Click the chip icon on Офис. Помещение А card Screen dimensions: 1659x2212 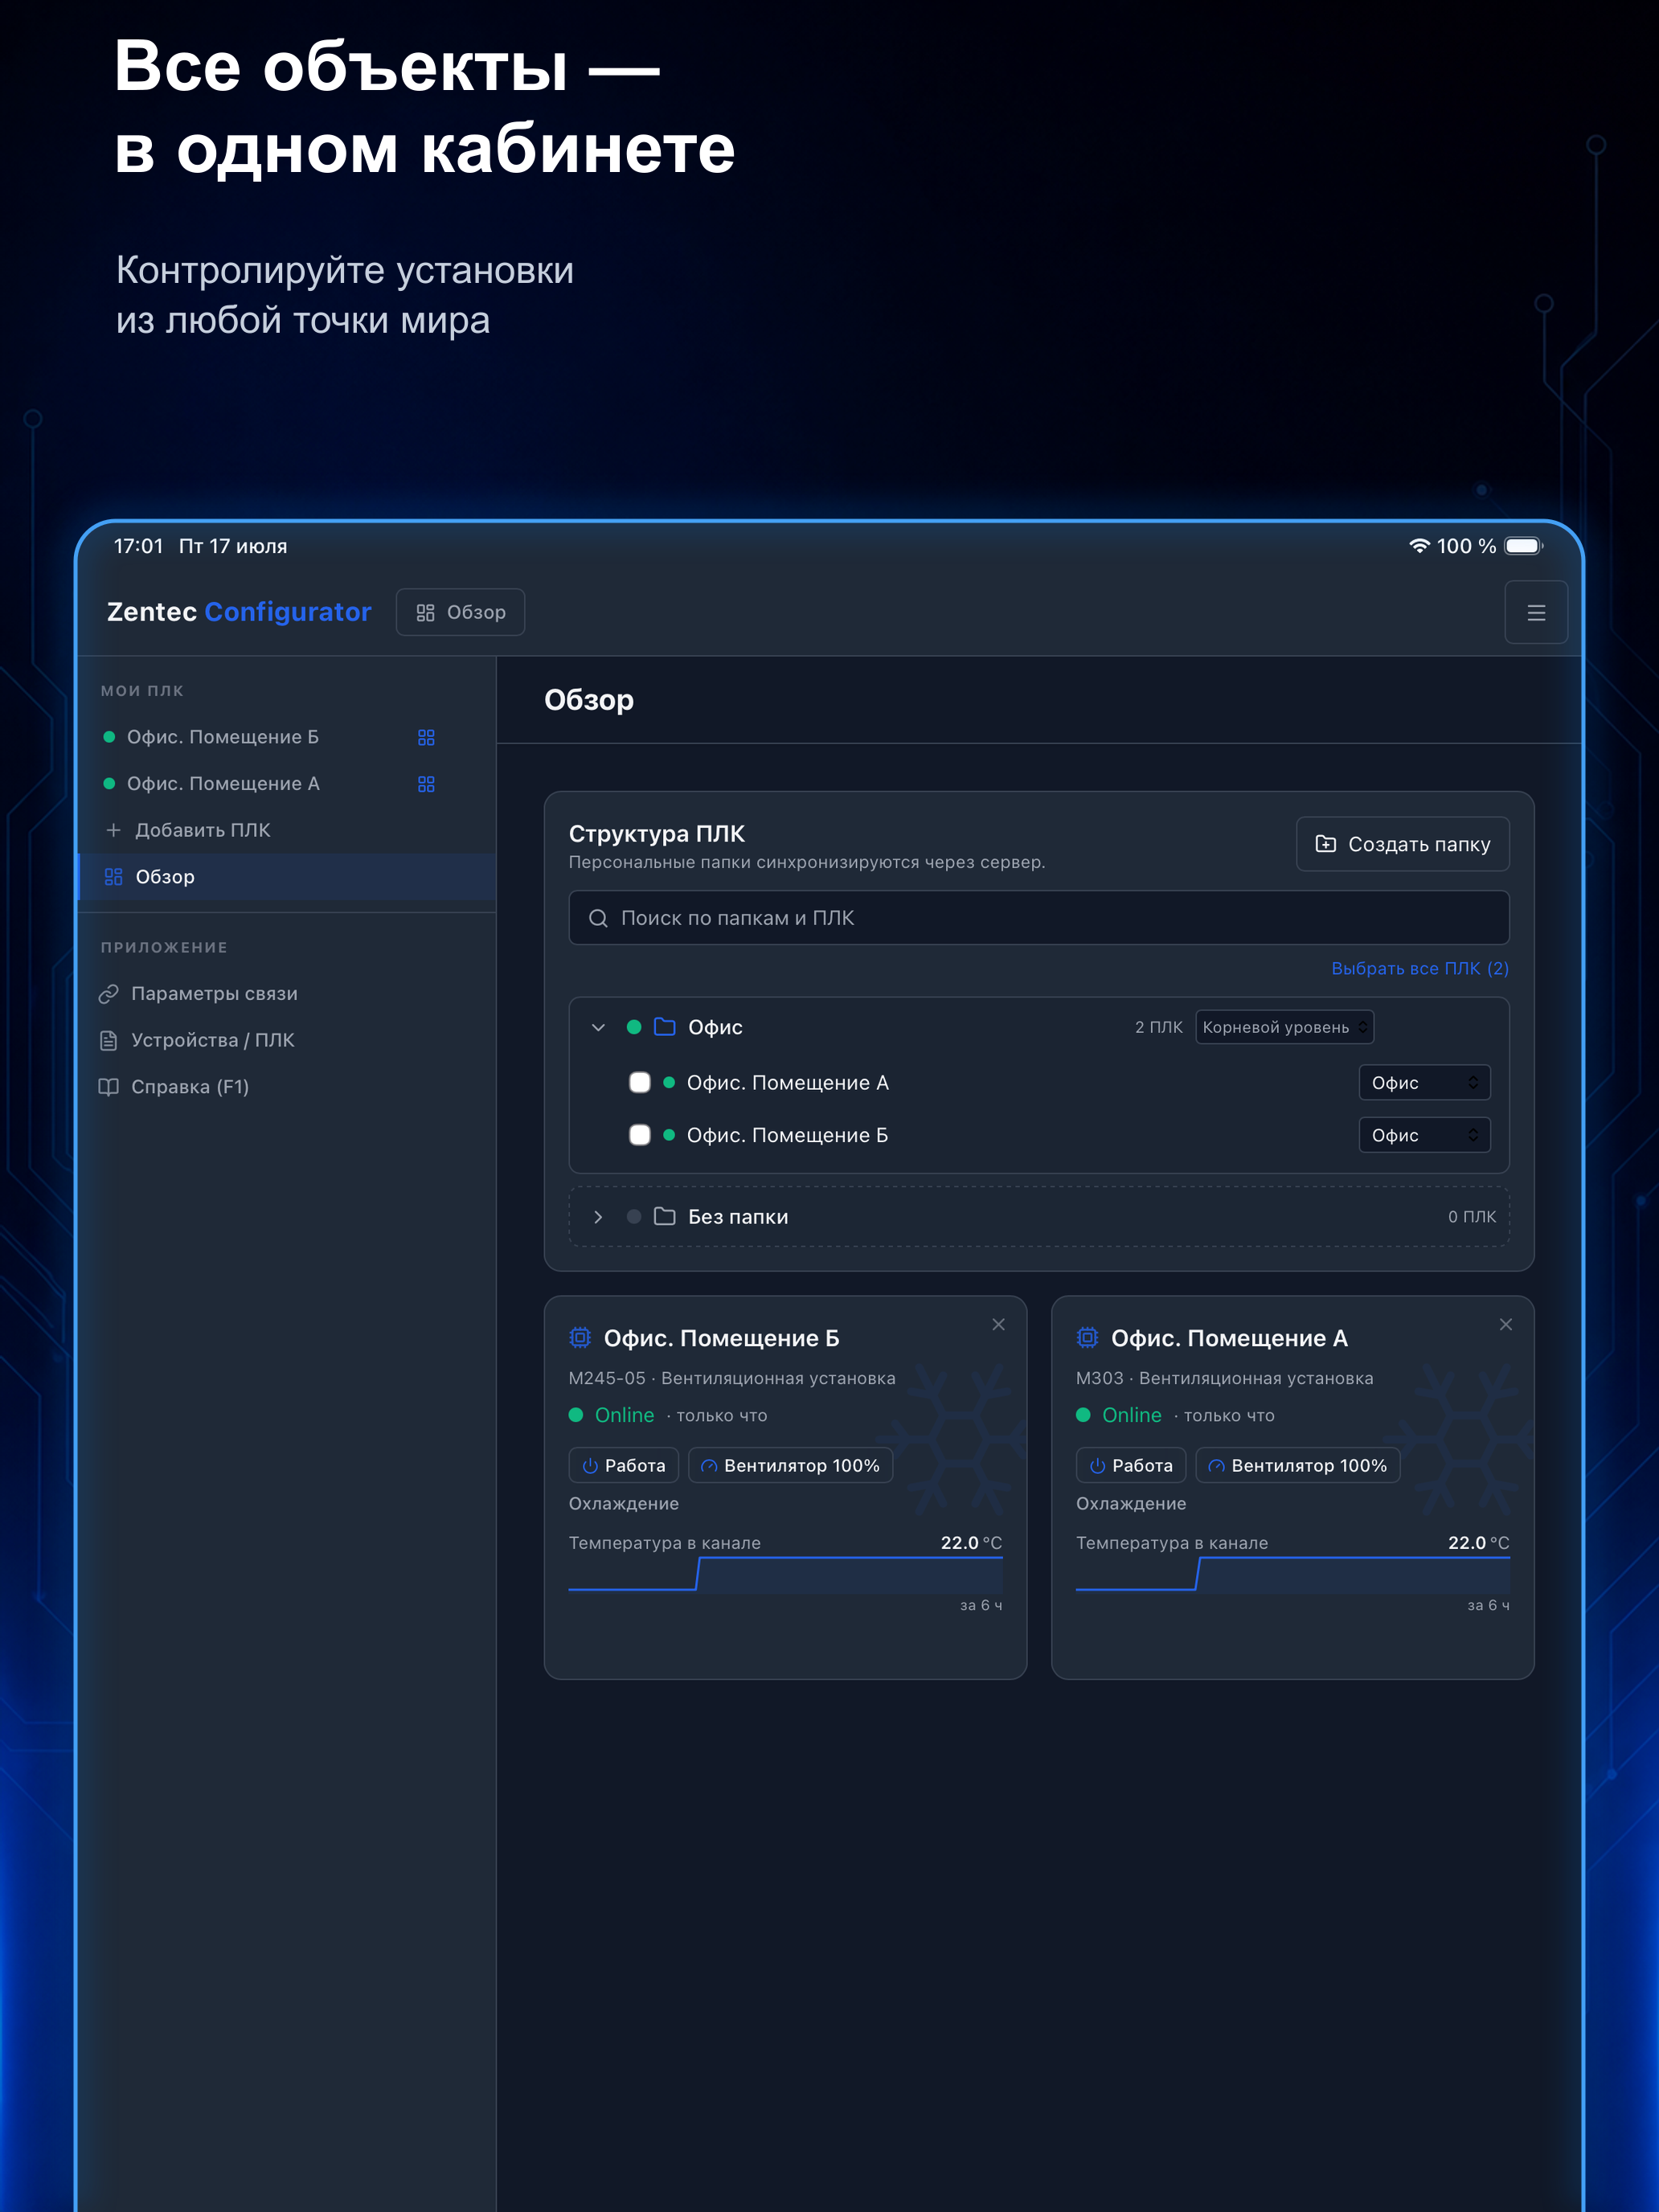[x=1087, y=1338]
